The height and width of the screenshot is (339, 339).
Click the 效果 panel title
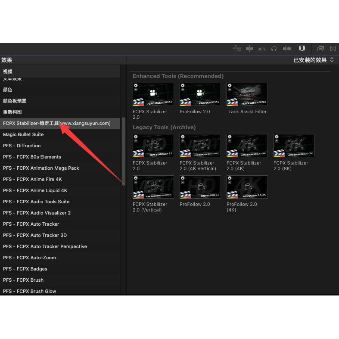pos(7,60)
